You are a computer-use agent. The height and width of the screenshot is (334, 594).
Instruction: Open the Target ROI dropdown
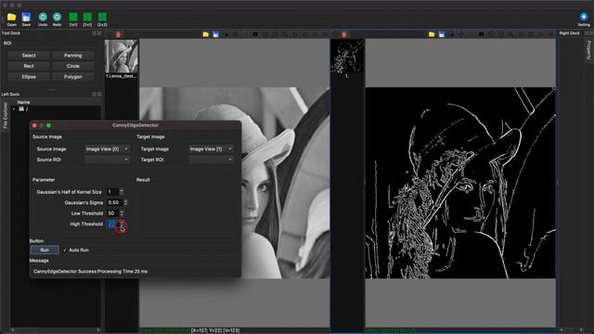tap(211, 160)
